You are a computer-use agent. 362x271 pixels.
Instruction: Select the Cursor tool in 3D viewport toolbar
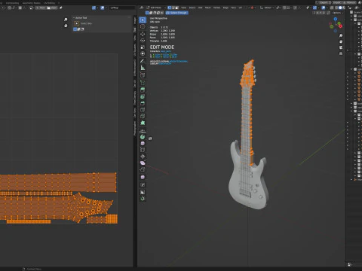click(x=143, y=26)
